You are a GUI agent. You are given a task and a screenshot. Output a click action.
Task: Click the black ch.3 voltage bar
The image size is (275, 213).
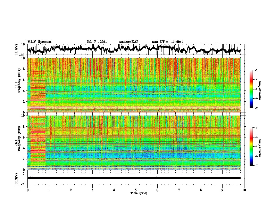[x=134, y=178]
